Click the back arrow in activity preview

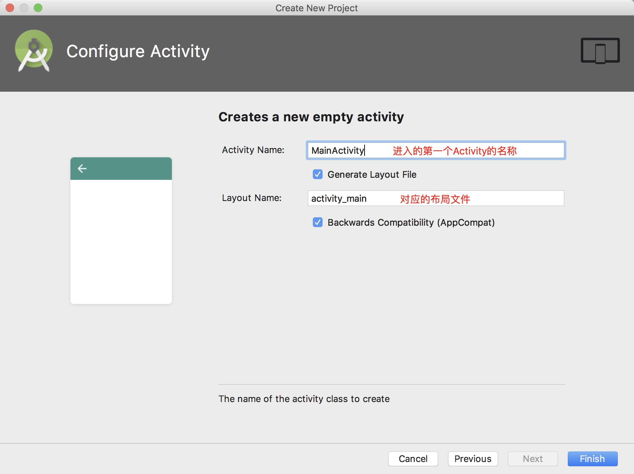pyautogui.click(x=82, y=169)
